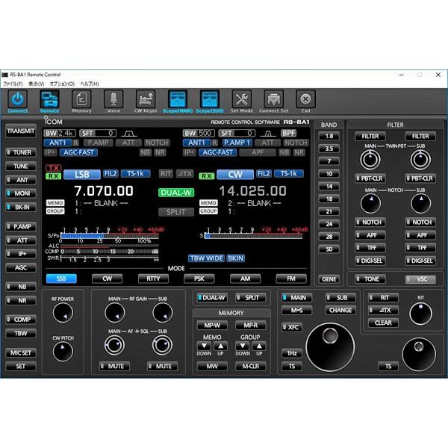Select AM mode
Image resolution: width=448 pixels, height=448 pixels.
[x=245, y=279]
